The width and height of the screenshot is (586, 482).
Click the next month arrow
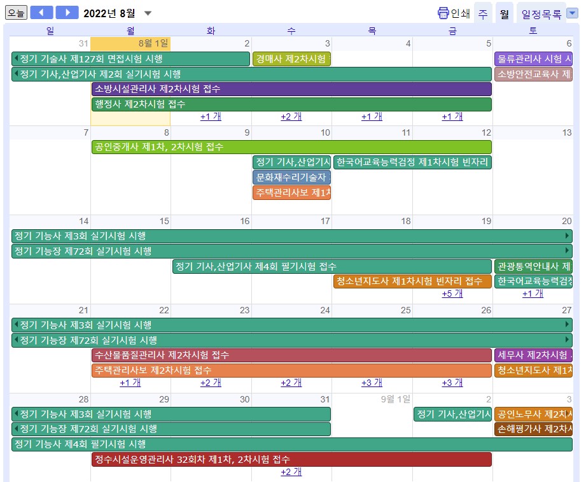tap(67, 13)
